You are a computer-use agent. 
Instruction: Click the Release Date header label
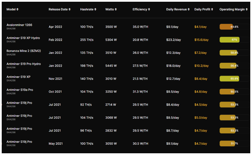pos(58,9)
